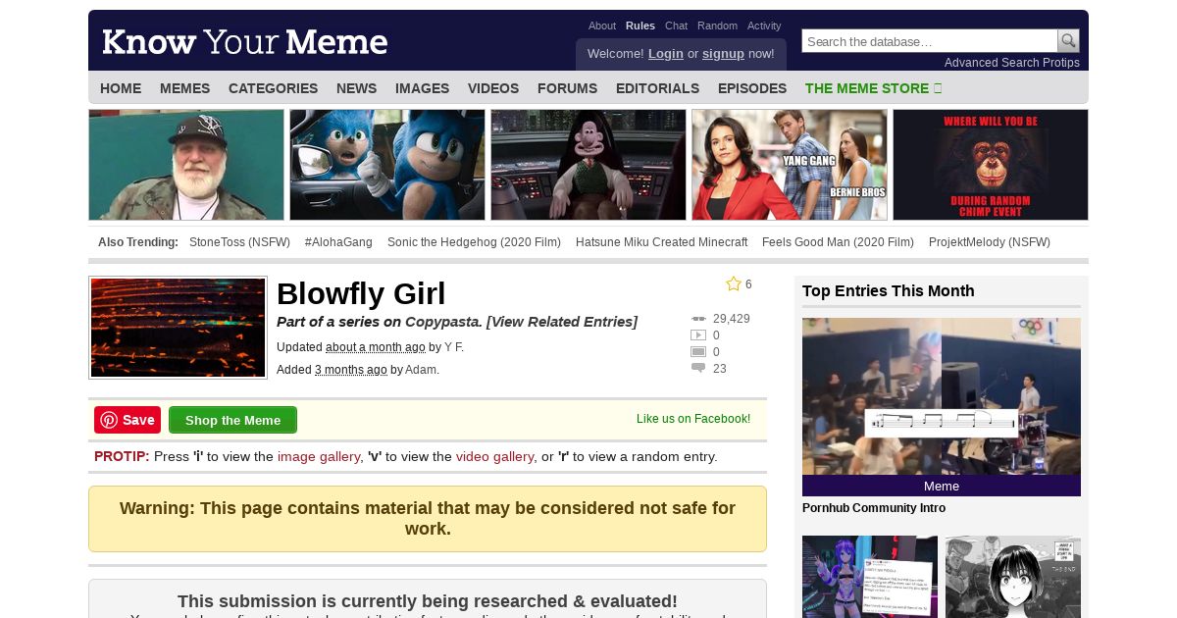
Task: Open the bearded man with cap thumbnail
Action: 186,165
